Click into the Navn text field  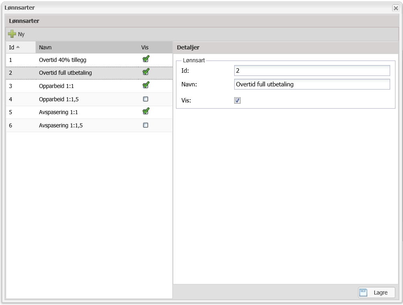[x=312, y=84]
